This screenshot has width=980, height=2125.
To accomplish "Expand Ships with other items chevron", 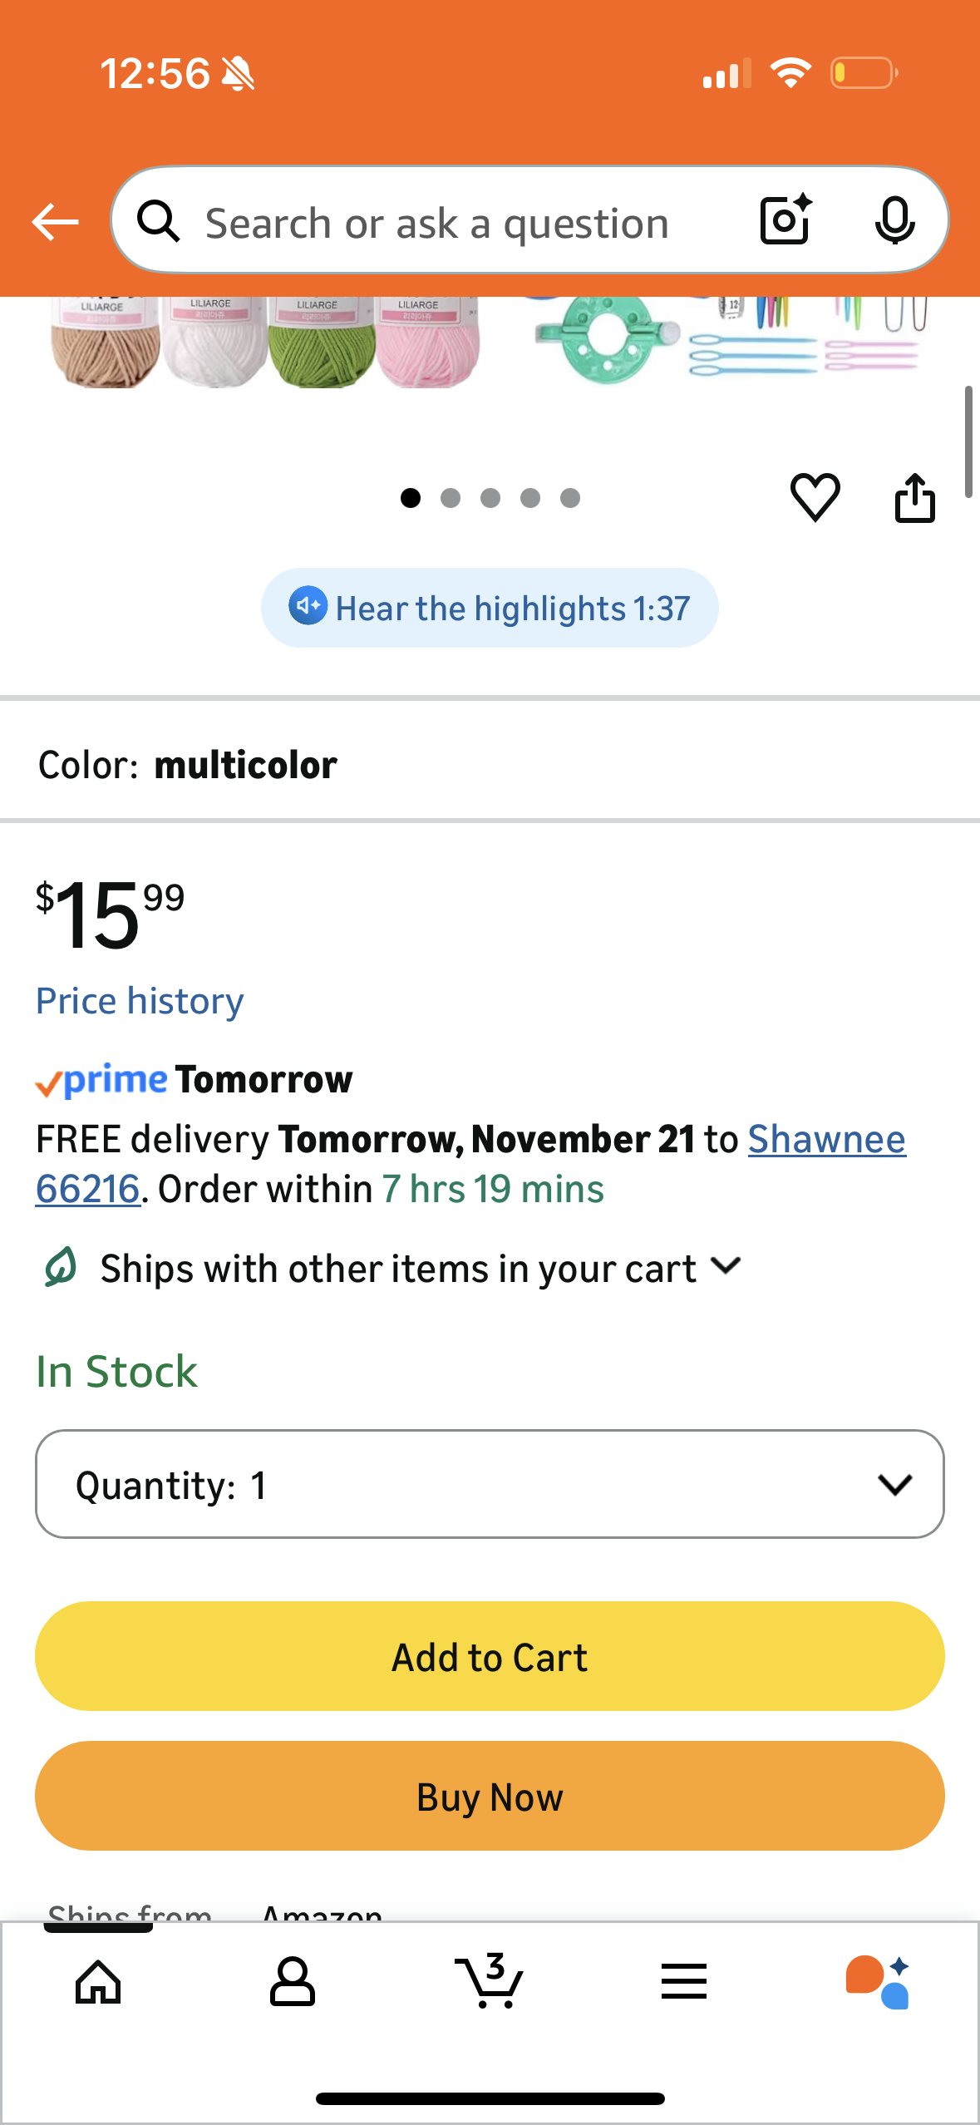I will point(726,1266).
